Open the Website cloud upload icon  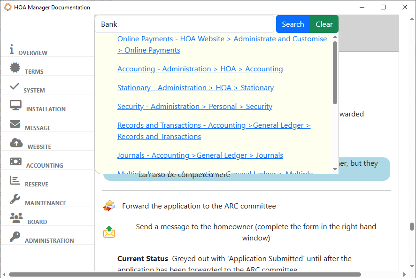pyautogui.click(x=16, y=143)
